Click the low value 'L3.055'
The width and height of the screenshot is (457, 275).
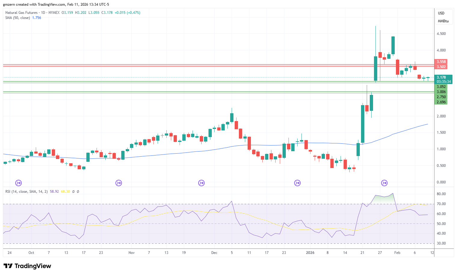pyautogui.click(x=94, y=13)
